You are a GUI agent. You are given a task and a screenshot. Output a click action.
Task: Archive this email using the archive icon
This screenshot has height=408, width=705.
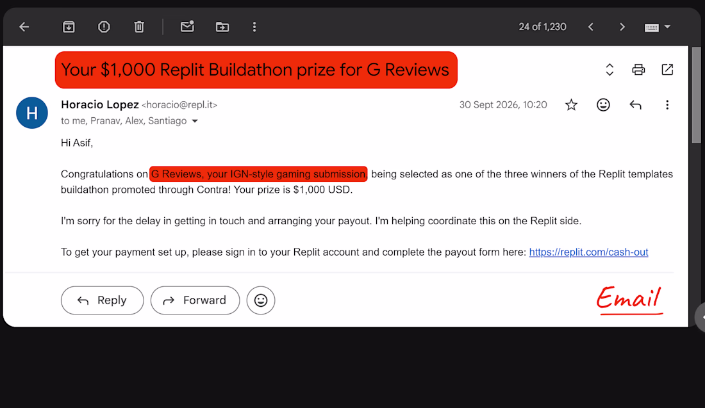point(69,27)
